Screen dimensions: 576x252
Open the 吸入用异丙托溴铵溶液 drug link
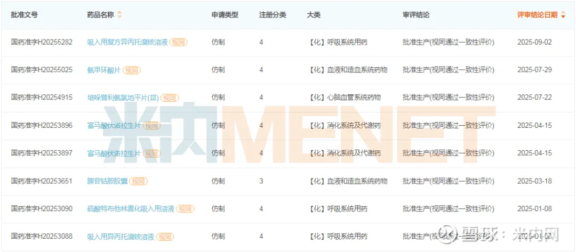(x=121, y=237)
